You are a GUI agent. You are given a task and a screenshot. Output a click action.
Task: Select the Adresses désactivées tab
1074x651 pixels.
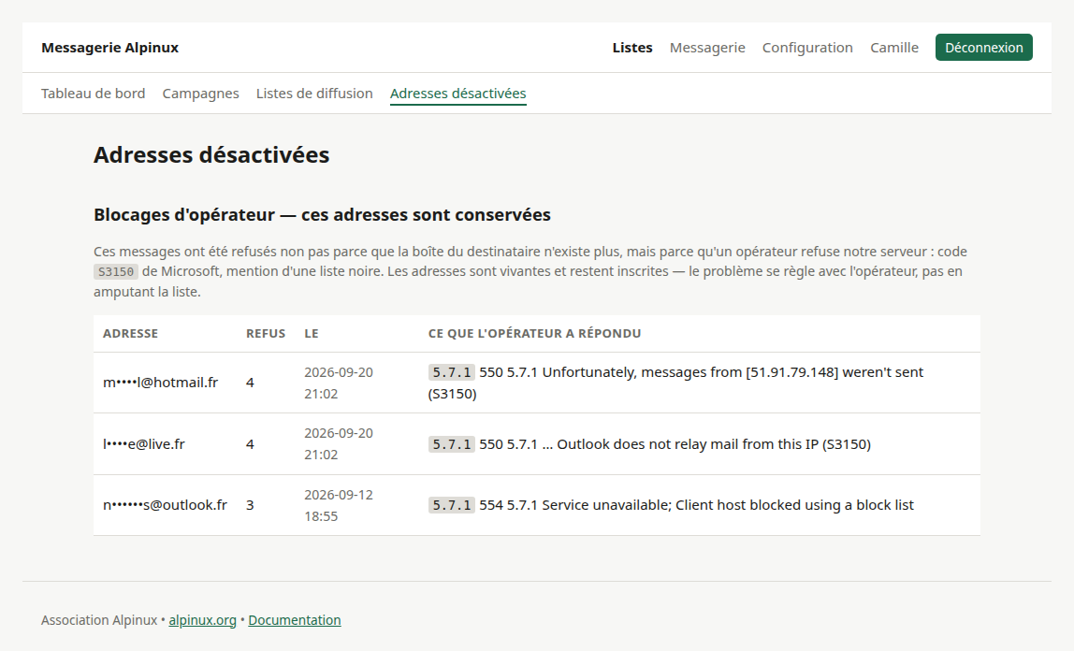pos(458,94)
